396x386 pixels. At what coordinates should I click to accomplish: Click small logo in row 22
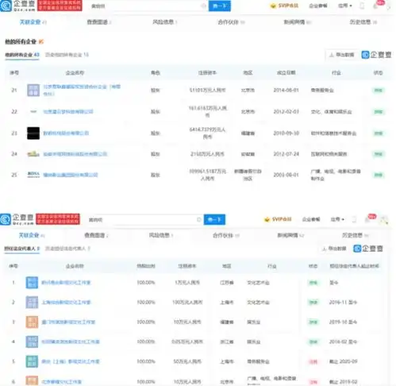[x=33, y=112]
